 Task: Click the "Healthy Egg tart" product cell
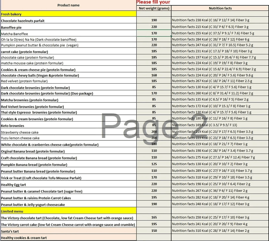pyautogui.click(x=68, y=184)
